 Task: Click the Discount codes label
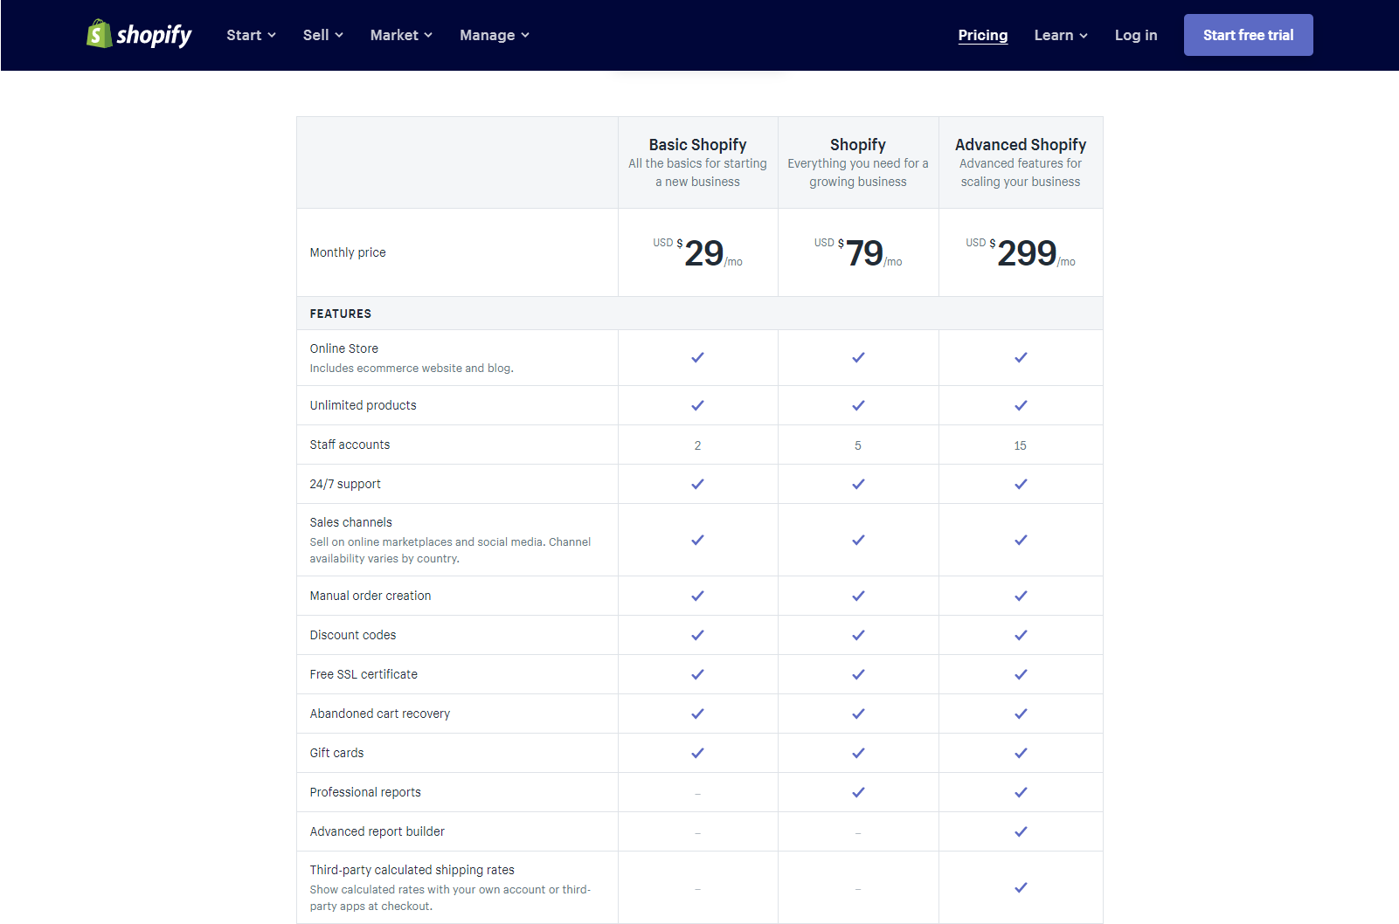pyautogui.click(x=353, y=635)
